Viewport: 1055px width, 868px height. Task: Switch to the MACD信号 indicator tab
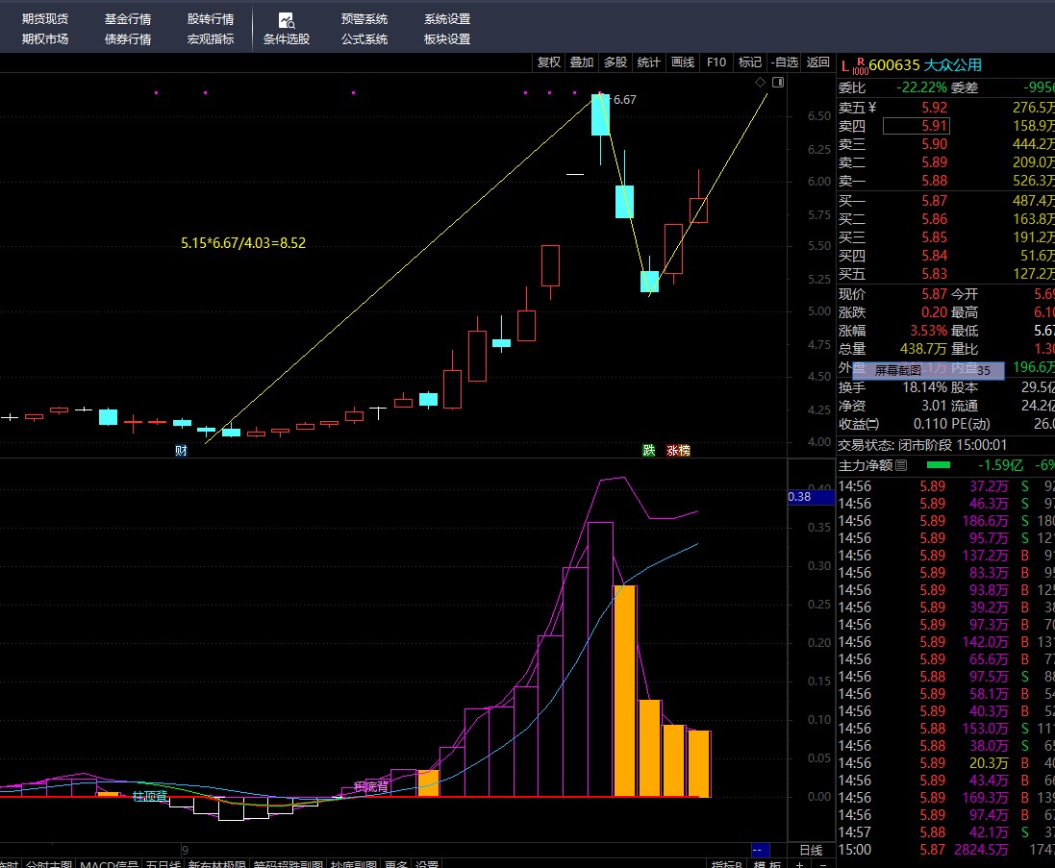pyautogui.click(x=109, y=864)
